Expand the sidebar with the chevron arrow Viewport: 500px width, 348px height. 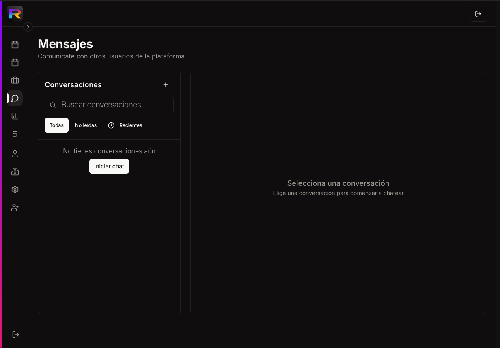(x=28, y=27)
